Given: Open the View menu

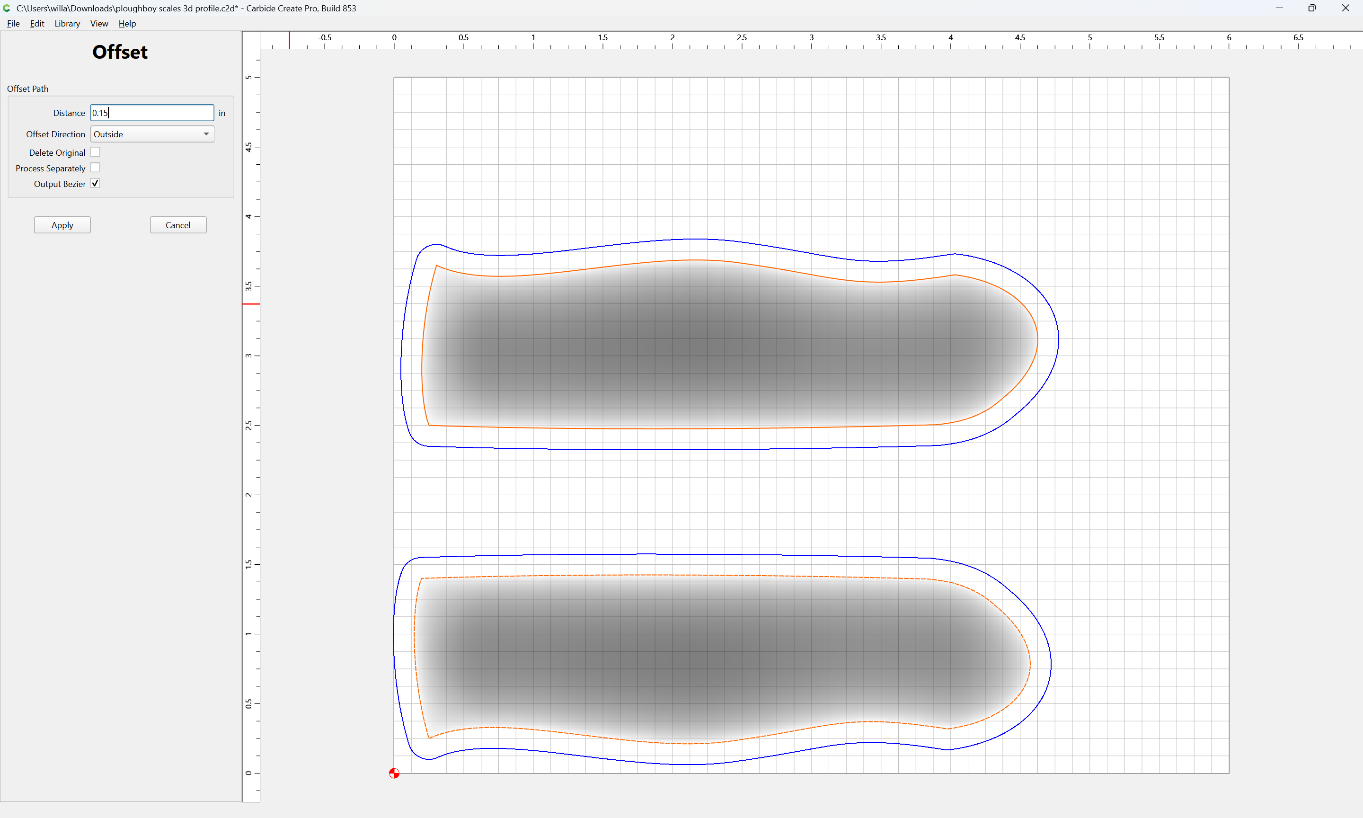Looking at the screenshot, I should point(99,23).
